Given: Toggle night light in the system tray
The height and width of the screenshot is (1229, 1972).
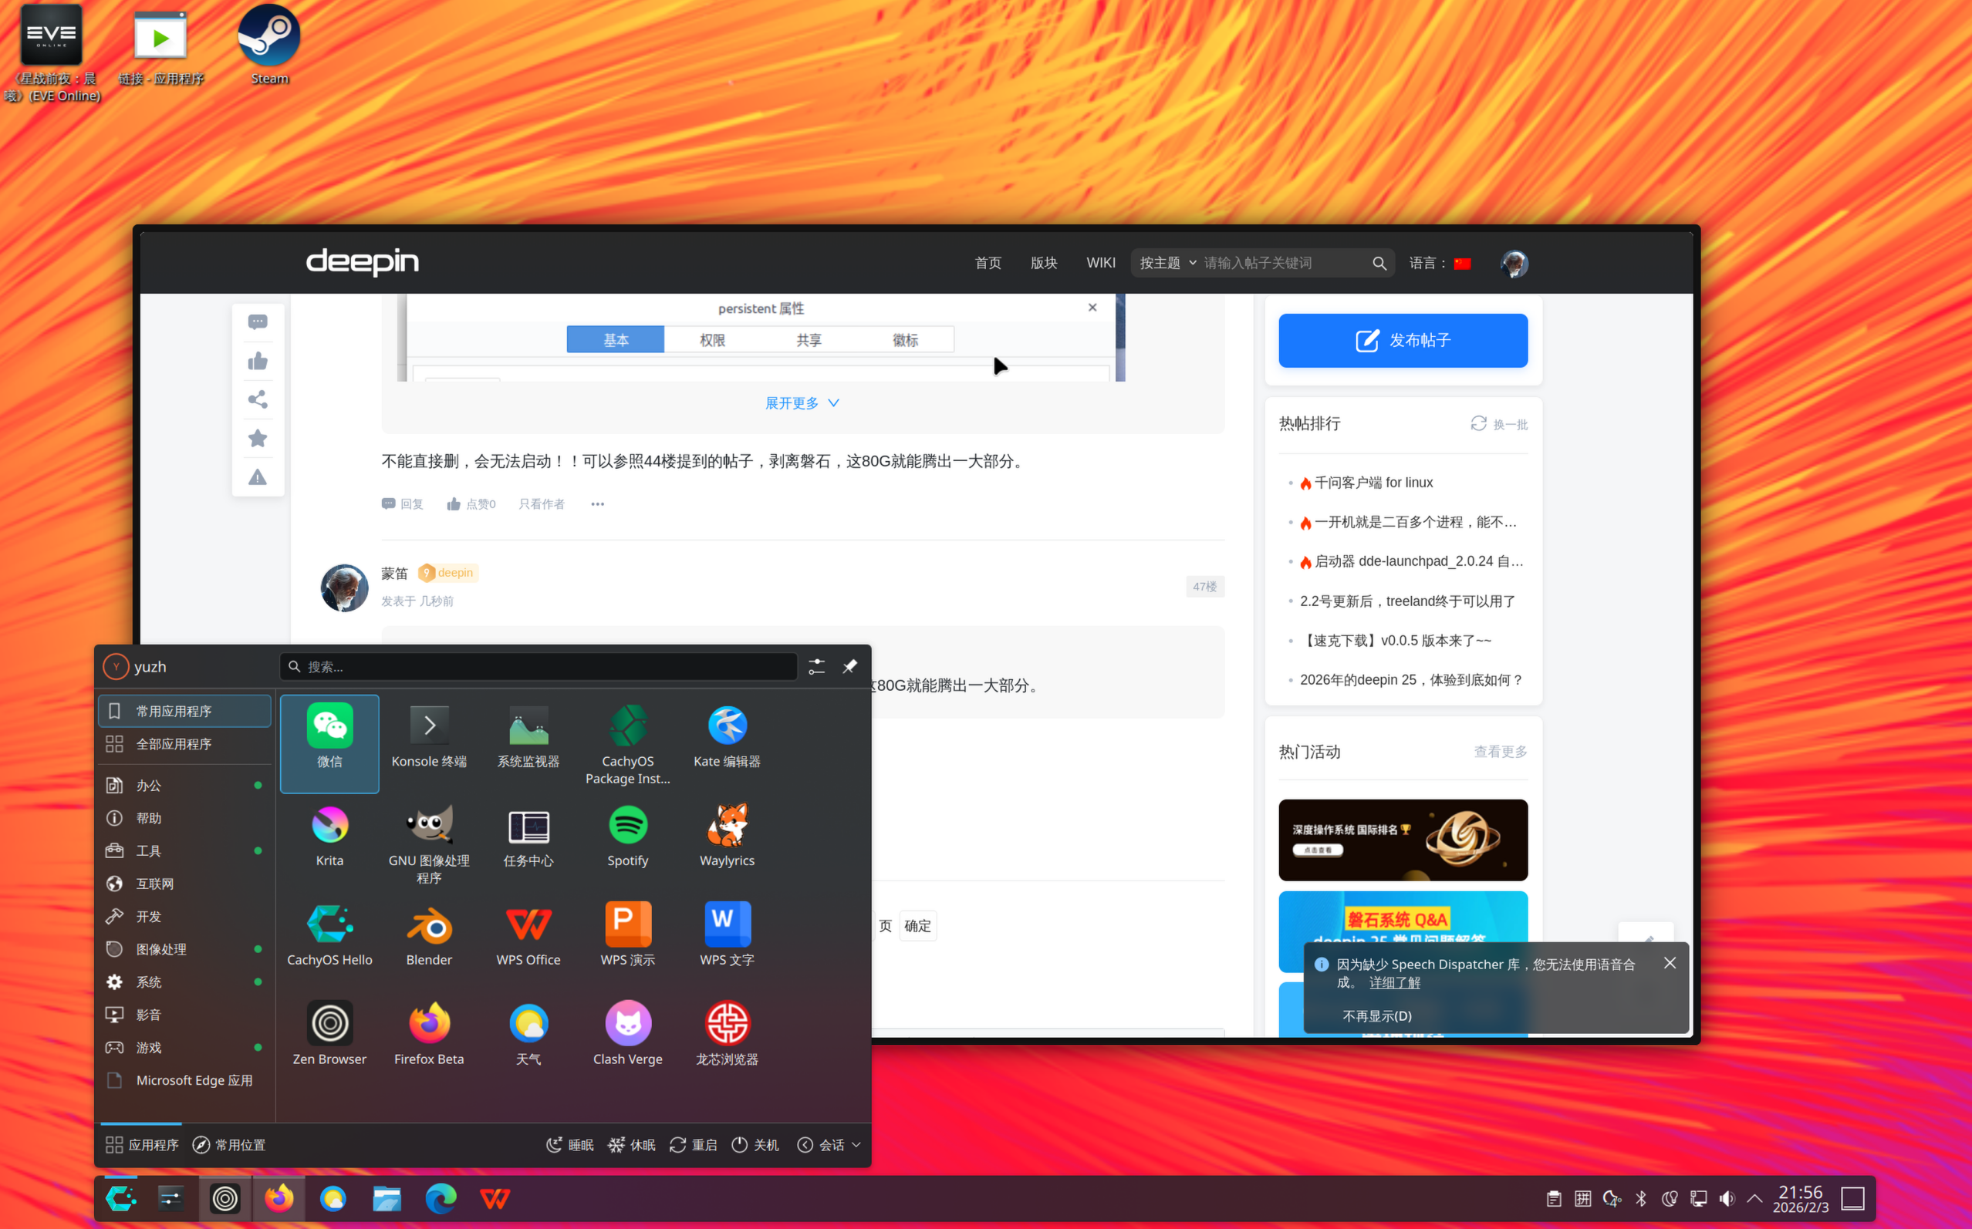Looking at the screenshot, I should point(1671,1198).
